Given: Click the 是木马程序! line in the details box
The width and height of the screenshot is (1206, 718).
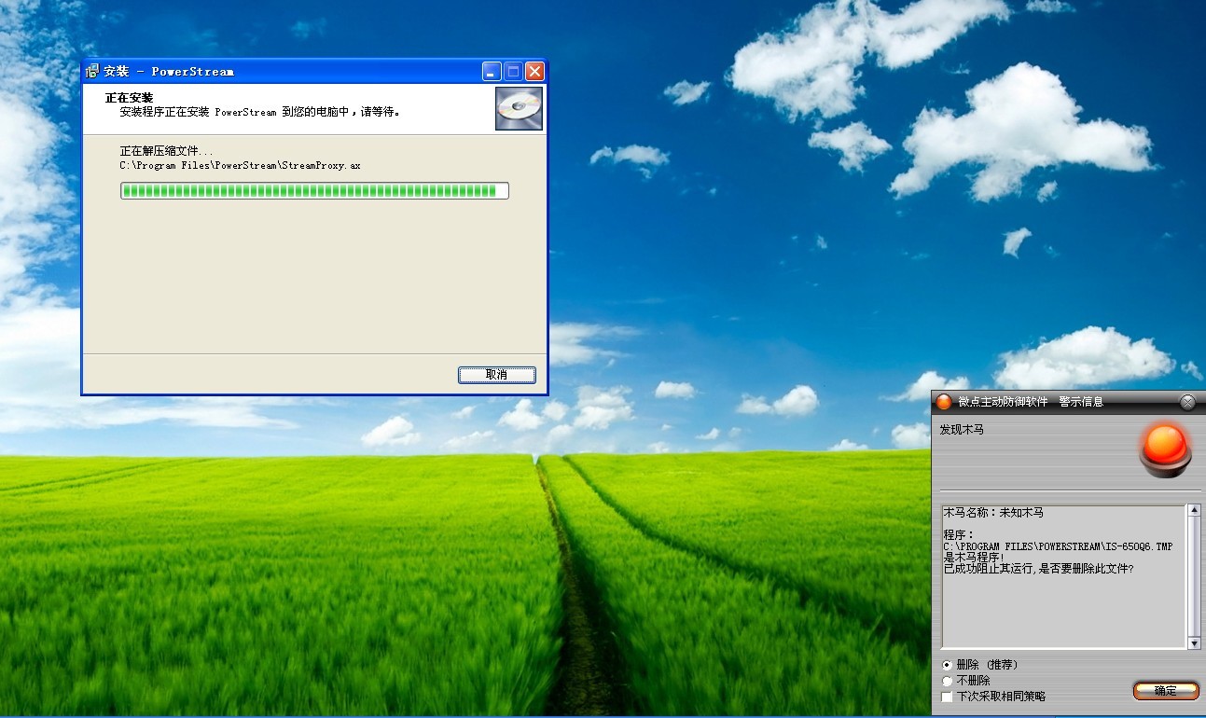Looking at the screenshot, I should (x=974, y=558).
